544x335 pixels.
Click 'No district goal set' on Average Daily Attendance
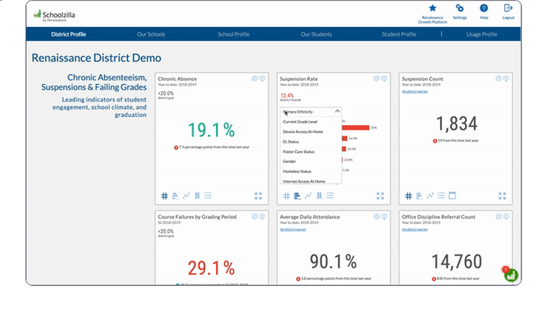(293, 229)
